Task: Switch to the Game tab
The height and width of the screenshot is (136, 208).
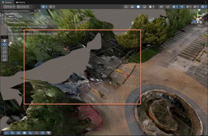Action: click(x=21, y=2)
